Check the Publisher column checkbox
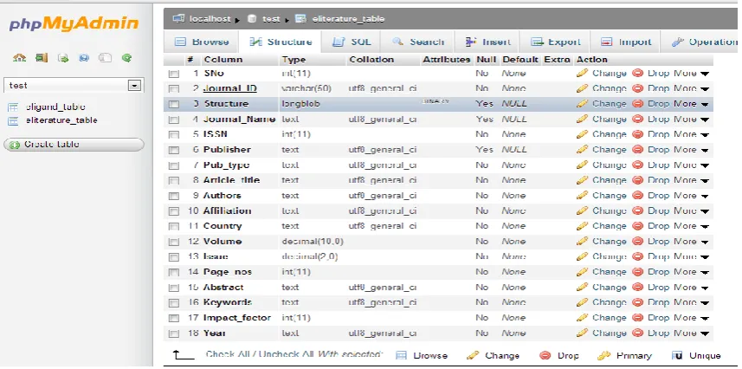742x369 pixels. tap(174, 150)
